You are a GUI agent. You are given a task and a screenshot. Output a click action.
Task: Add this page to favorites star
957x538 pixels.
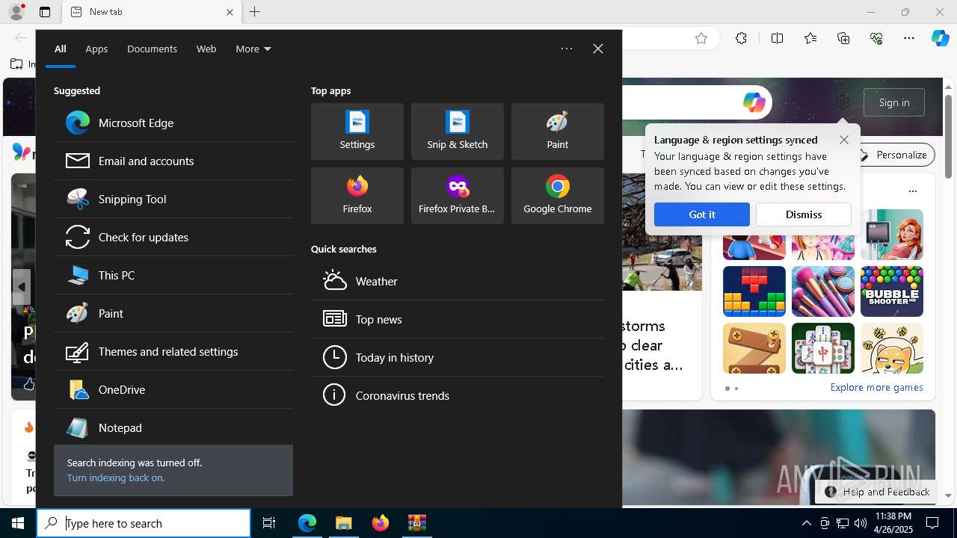coord(701,38)
